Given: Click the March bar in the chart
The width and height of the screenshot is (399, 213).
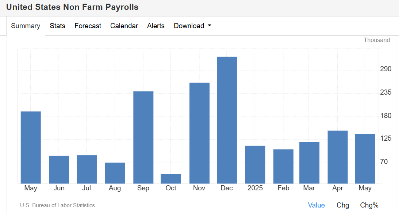Looking at the screenshot, I should pos(310,163).
